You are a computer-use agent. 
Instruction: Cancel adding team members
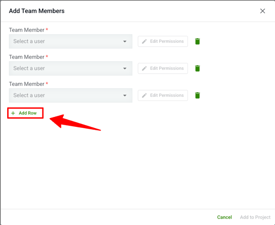pyautogui.click(x=225, y=217)
